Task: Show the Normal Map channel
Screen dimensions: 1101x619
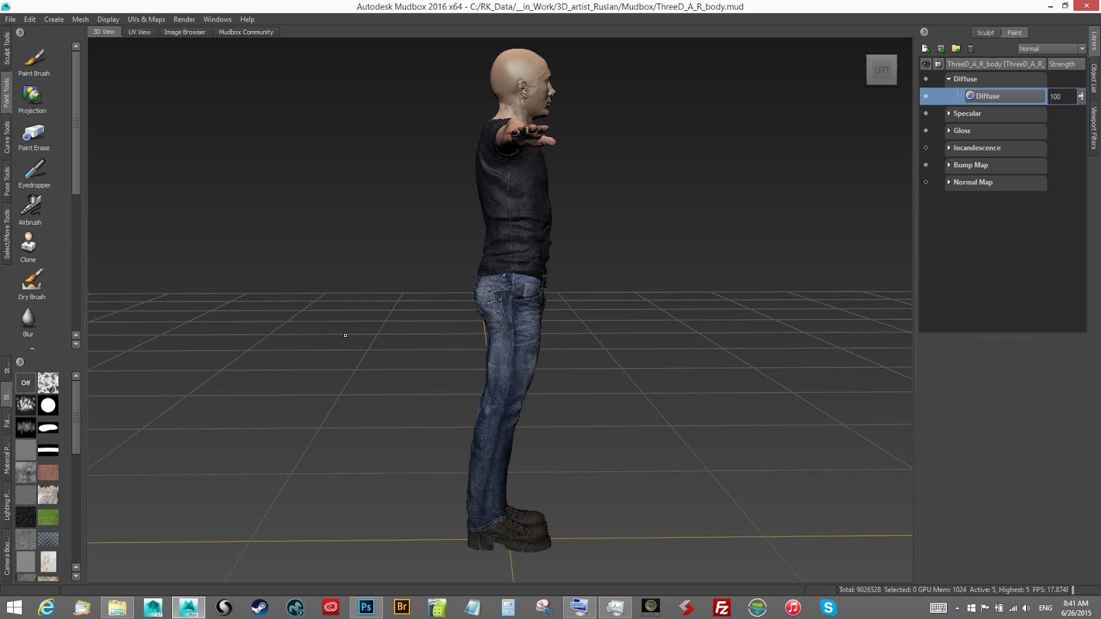Action: (x=926, y=182)
